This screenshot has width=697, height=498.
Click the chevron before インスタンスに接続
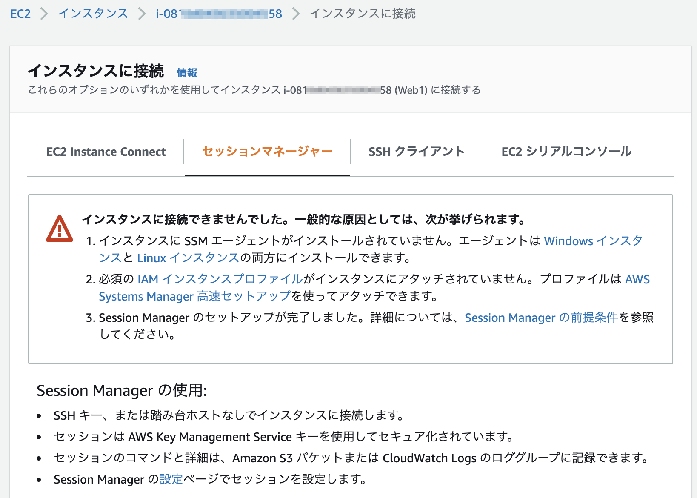tap(295, 14)
